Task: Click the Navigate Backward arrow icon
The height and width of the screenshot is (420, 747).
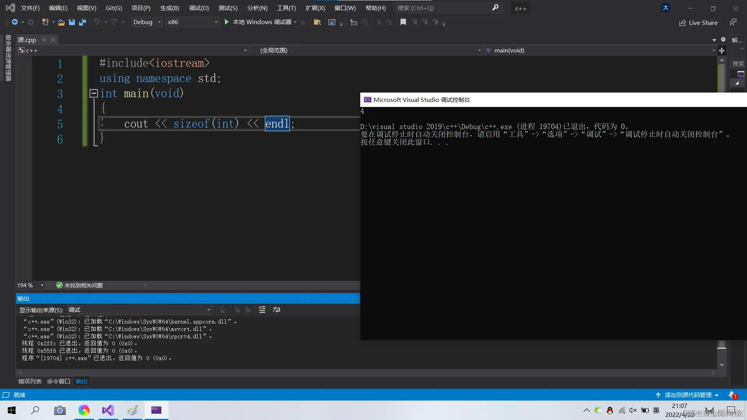Action: tap(15, 22)
